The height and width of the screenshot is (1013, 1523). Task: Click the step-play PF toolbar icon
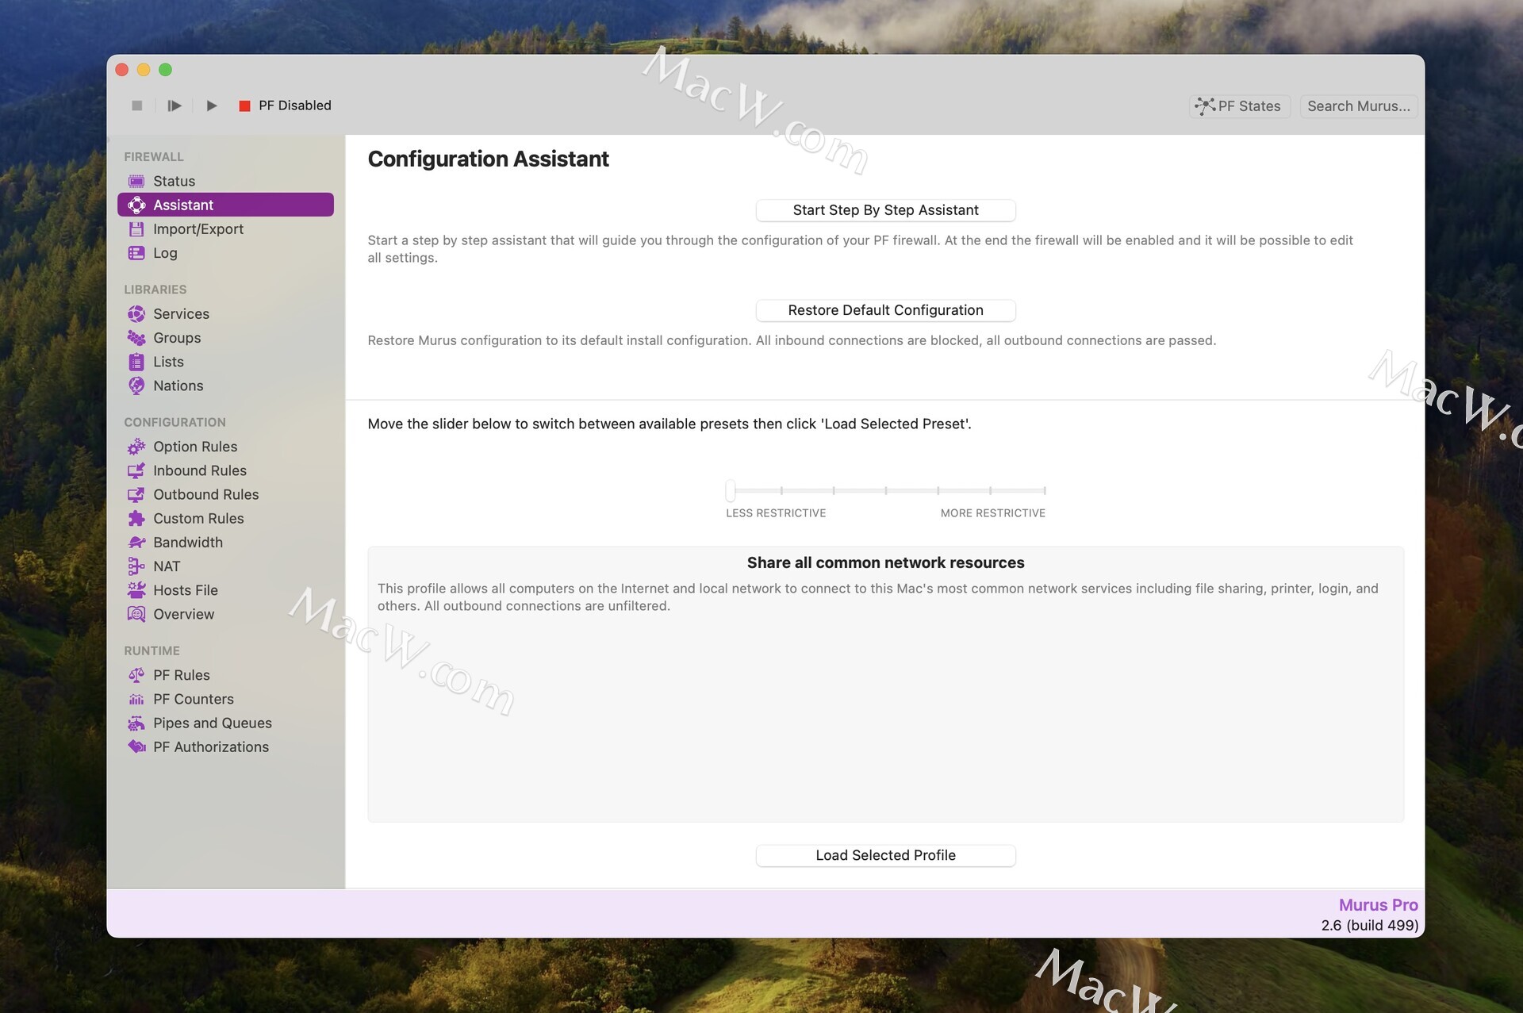click(175, 106)
